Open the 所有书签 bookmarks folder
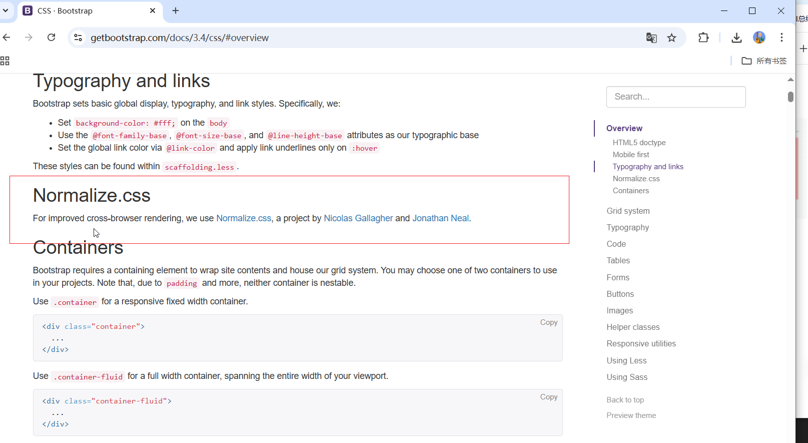Image resolution: width=808 pixels, height=443 pixels. pos(764,61)
